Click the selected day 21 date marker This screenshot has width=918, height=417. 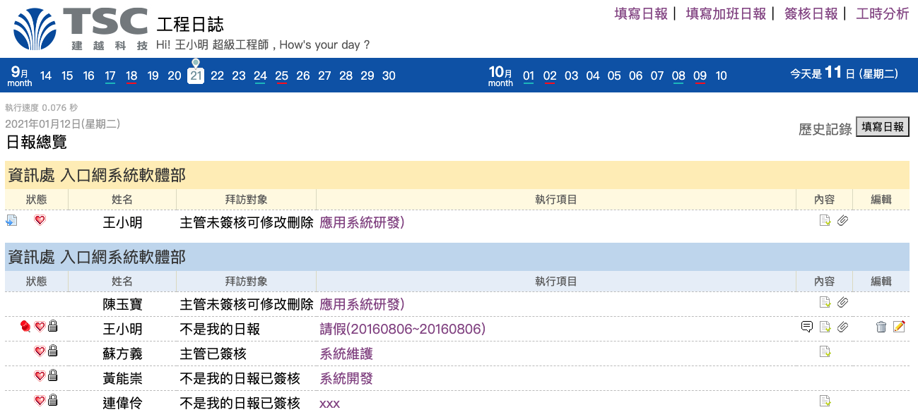coord(196,75)
